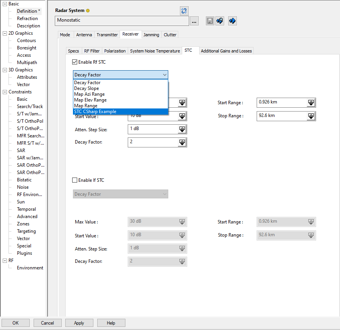
Task: Collapse the 2D Graphics tree section
Action: tap(5, 33)
